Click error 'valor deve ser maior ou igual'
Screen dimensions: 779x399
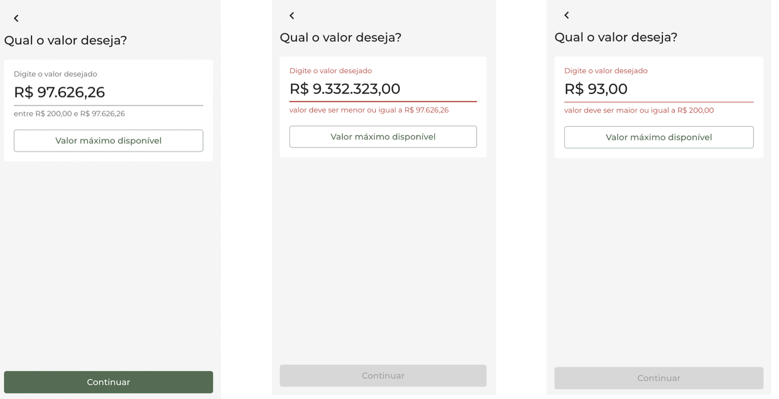(x=638, y=110)
